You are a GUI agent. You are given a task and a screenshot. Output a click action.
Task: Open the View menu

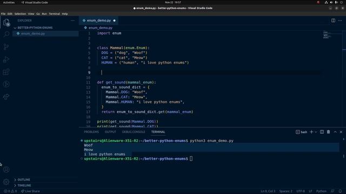(x=31, y=13)
